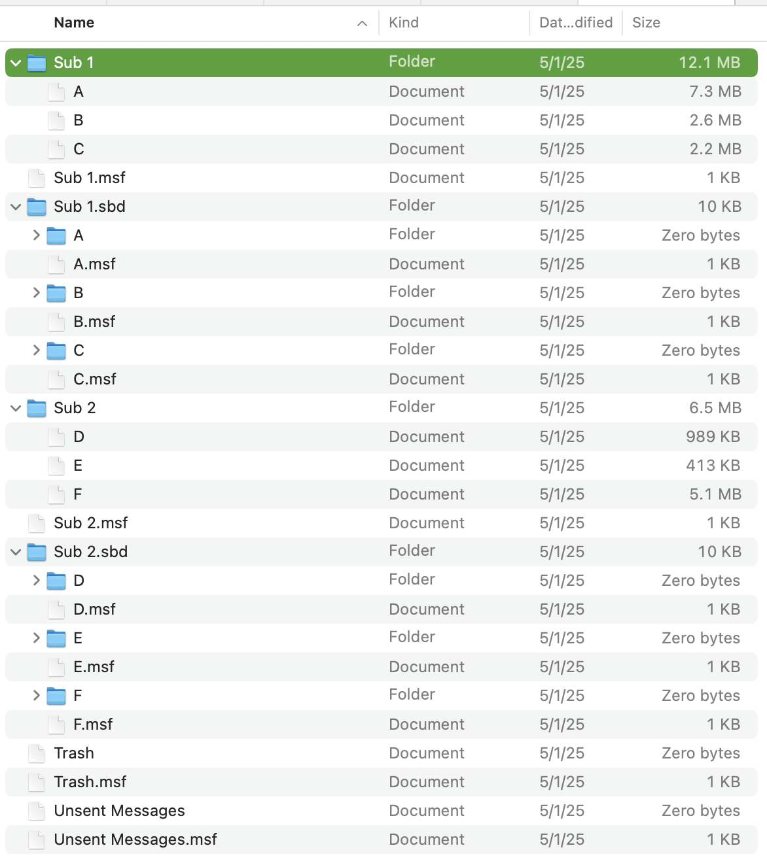This screenshot has height=867, width=767.
Task: Click the Sub 2.sbd folder icon
Action: (x=37, y=552)
